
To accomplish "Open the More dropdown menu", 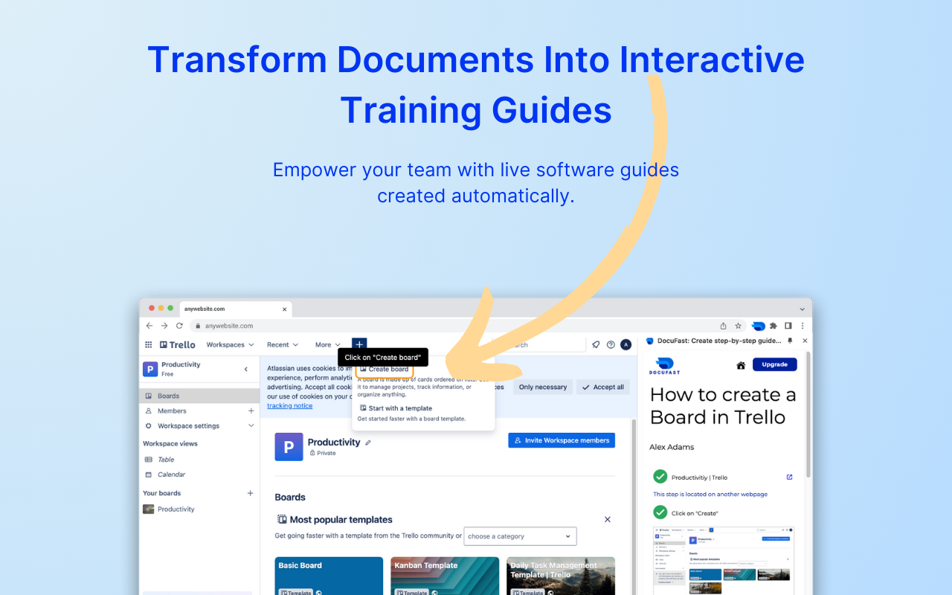I will 328,345.
